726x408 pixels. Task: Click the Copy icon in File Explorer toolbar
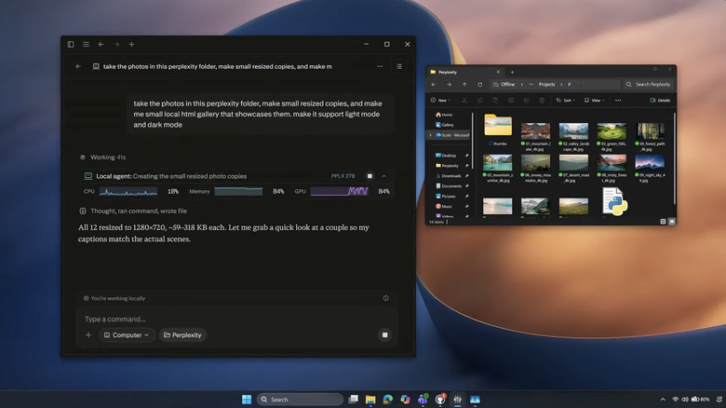[x=479, y=101]
